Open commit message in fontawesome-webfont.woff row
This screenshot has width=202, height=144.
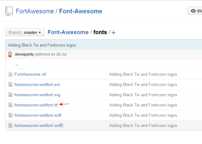(143, 115)
